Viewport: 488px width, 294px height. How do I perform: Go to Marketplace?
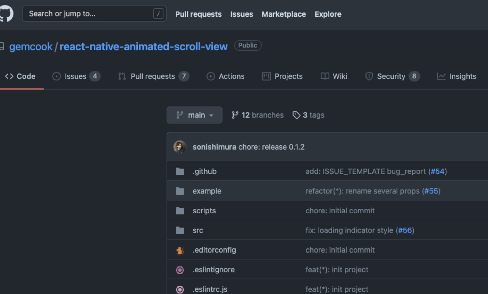[x=284, y=14]
